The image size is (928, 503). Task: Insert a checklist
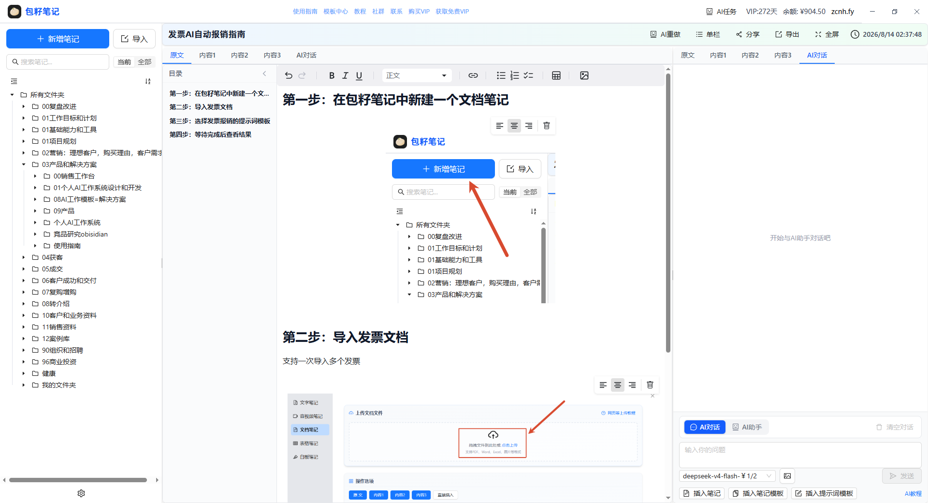pyautogui.click(x=528, y=75)
